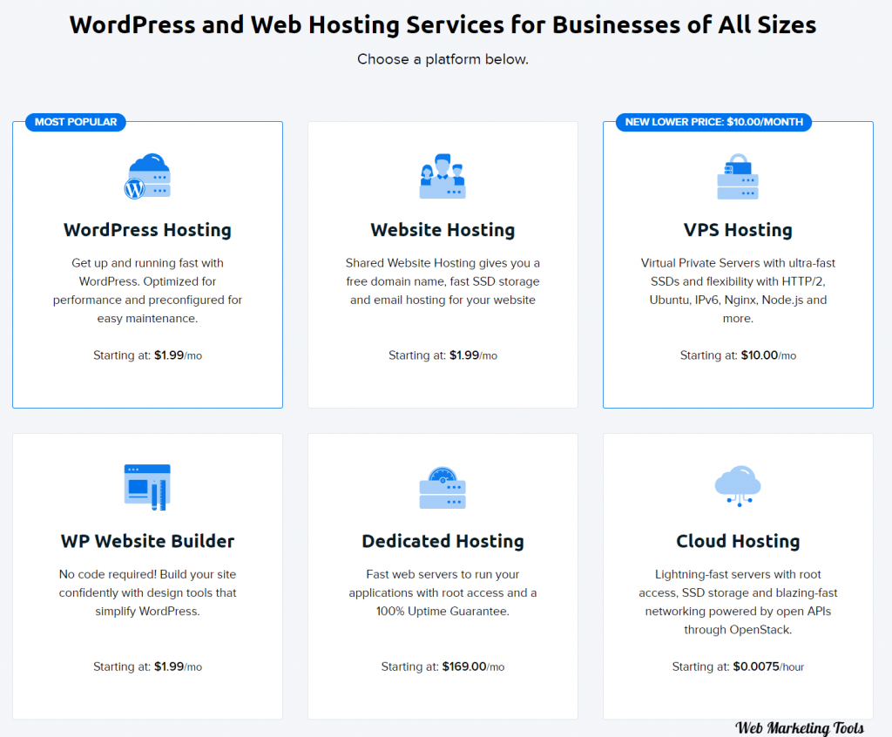Click the Cloud Hosting cloud network icon
The width and height of the screenshot is (892, 737).
pyautogui.click(x=738, y=486)
